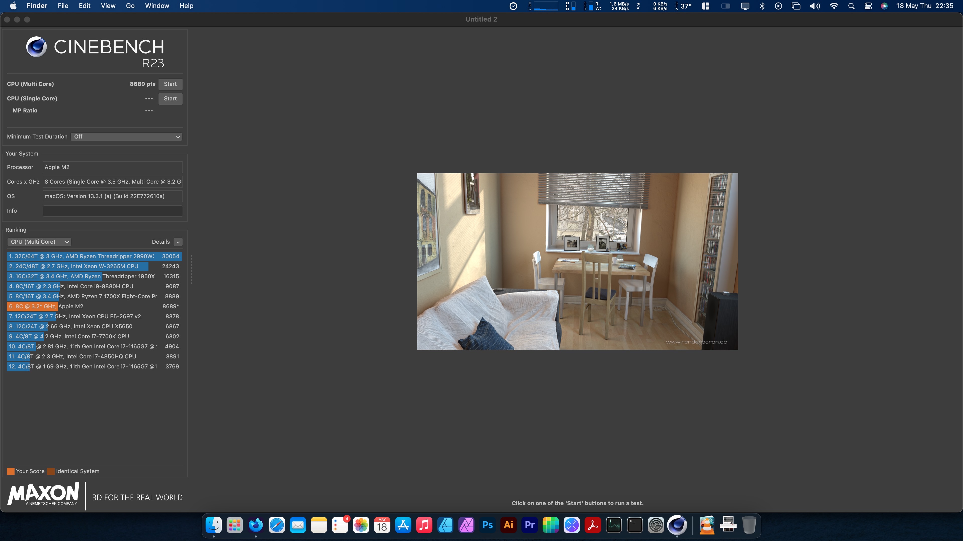The width and height of the screenshot is (963, 541).
Task: Click the rendered room preview image
Action: click(x=578, y=261)
